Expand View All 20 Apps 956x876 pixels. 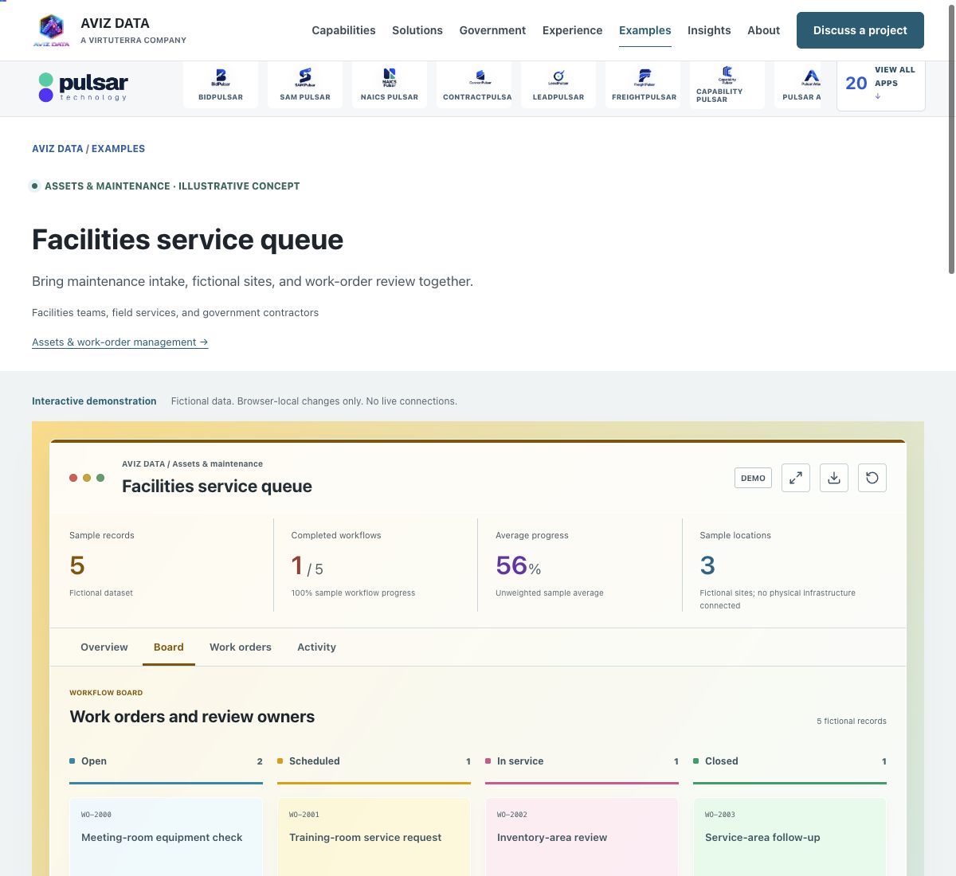[880, 84]
